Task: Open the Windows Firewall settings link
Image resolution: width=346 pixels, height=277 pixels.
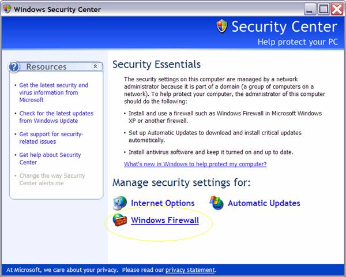Action: click(165, 220)
